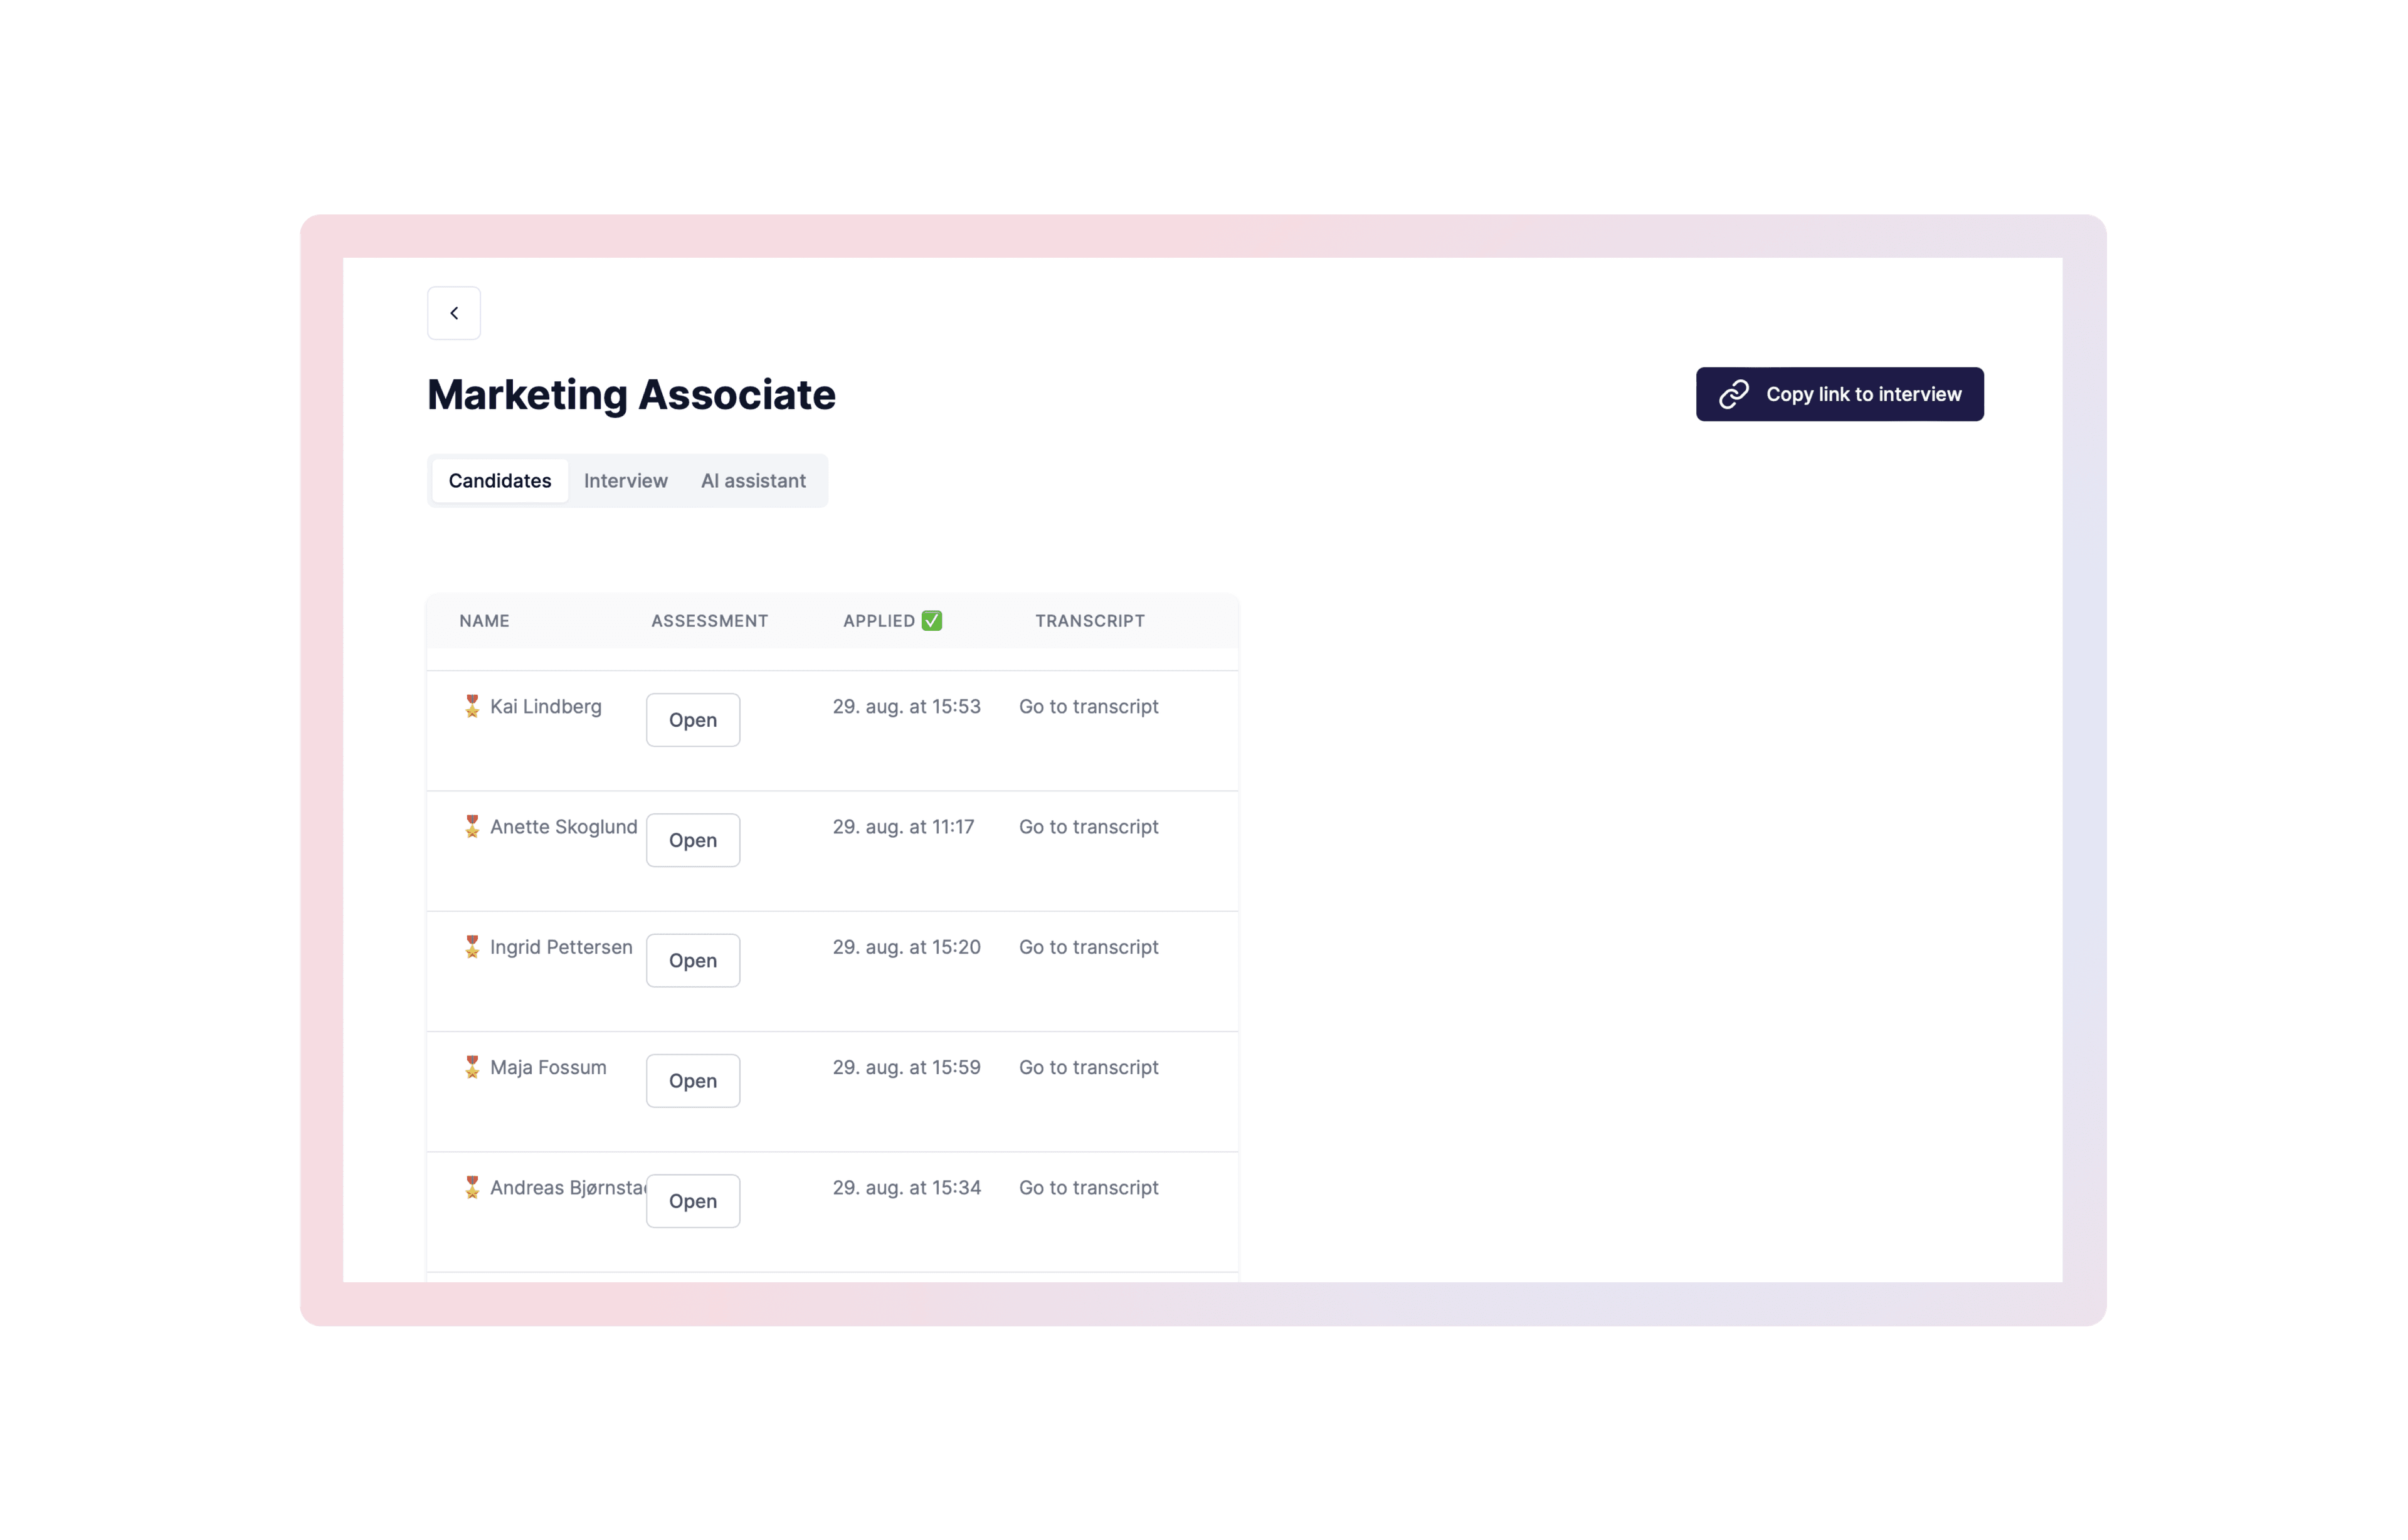Click the green checkmark in the APPLIED header
This screenshot has height=1540, width=2408.
pyautogui.click(x=932, y=620)
